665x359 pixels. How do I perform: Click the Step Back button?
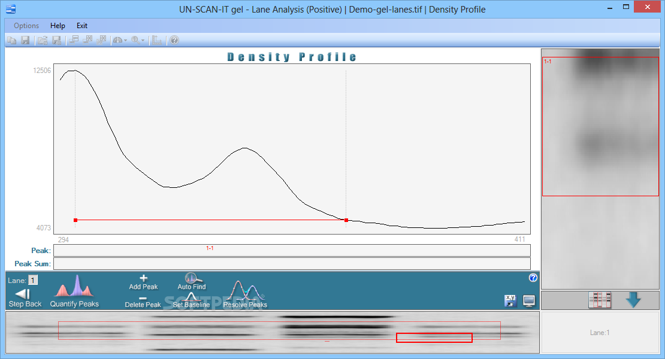pos(25,298)
